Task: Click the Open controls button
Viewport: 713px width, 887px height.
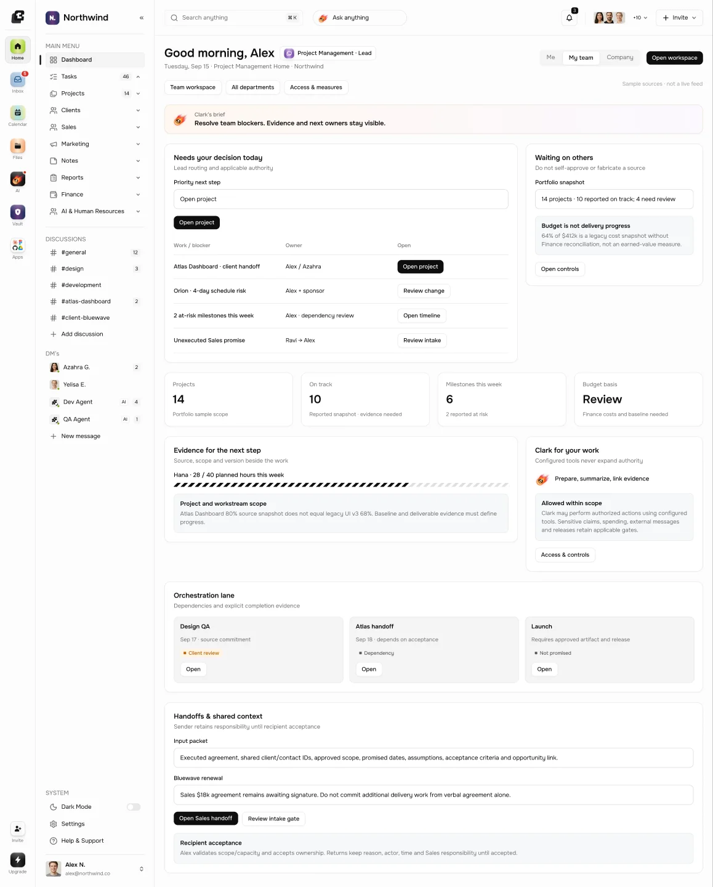Action: click(560, 269)
